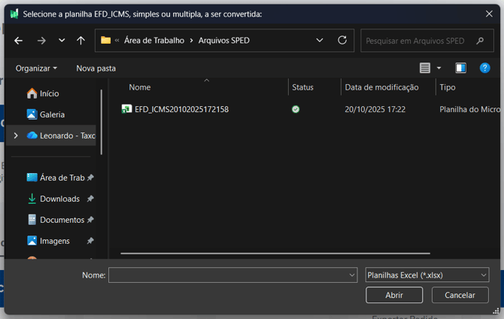This screenshot has width=504, height=319.
Task: Sort files by Tipo column
Action: pyautogui.click(x=447, y=87)
